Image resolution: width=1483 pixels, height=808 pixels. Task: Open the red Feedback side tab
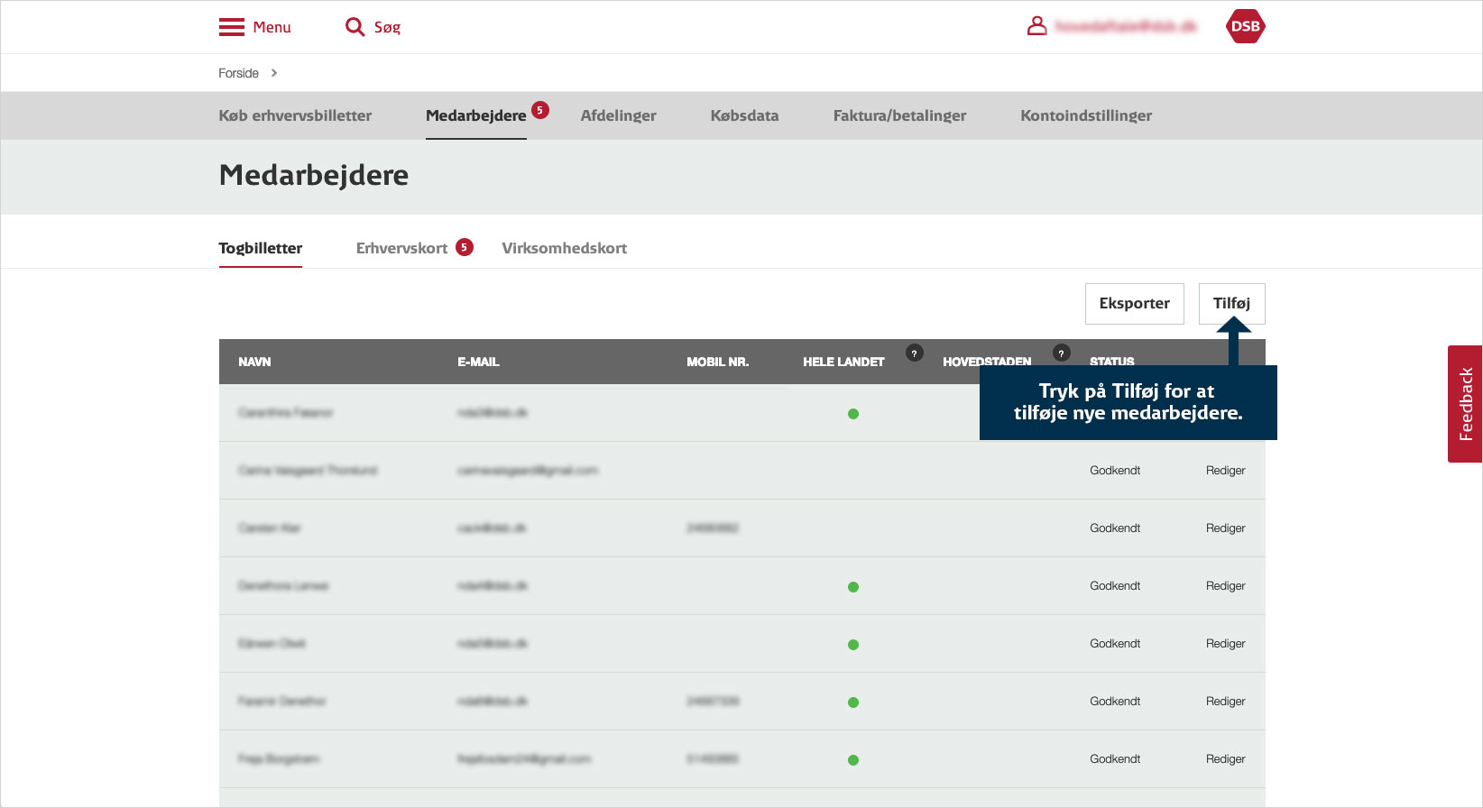click(x=1465, y=404)
